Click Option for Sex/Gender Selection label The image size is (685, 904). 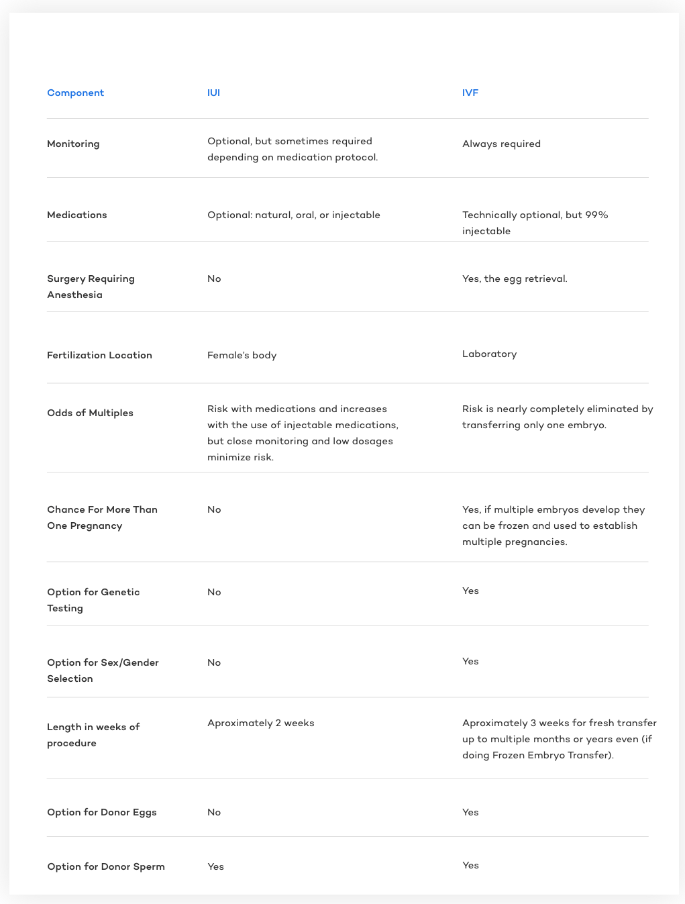(x=103, y=670)
